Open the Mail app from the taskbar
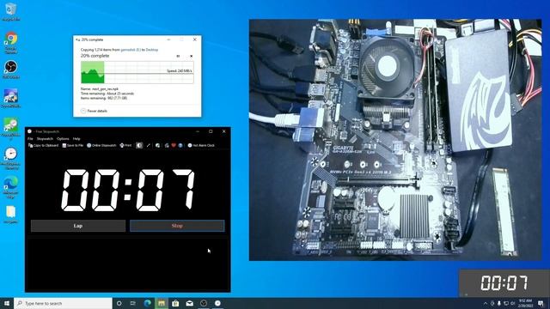550x309 pixels. tap(189, 303)
